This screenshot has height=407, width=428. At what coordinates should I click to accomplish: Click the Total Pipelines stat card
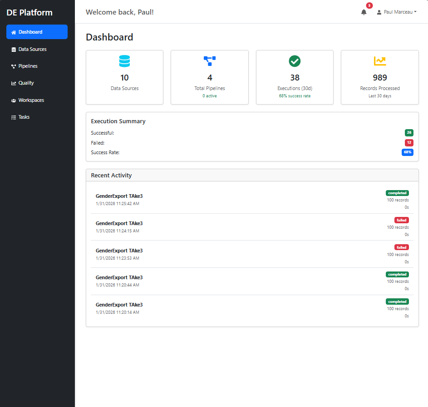[x=210, y=77]
